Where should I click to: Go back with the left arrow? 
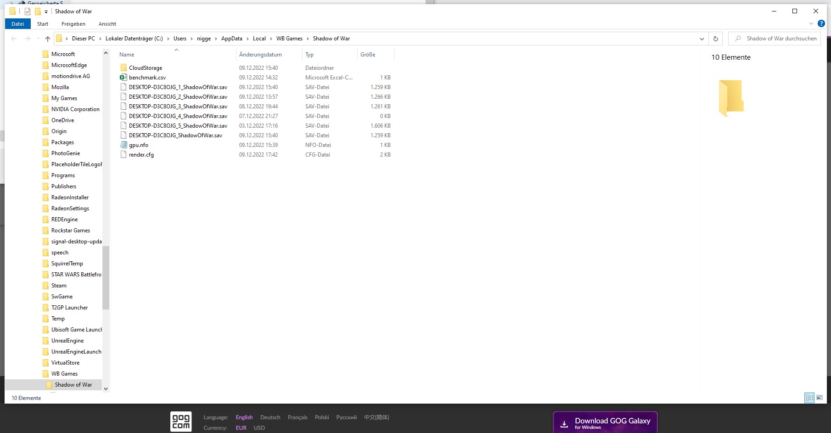click(14, 39)
